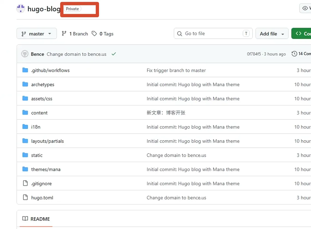Click the 1 Branch link
The image size is (311, 229).
pos(79,34)
